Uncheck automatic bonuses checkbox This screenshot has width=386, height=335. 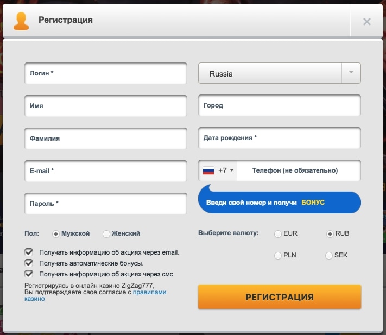click(29, 263)
